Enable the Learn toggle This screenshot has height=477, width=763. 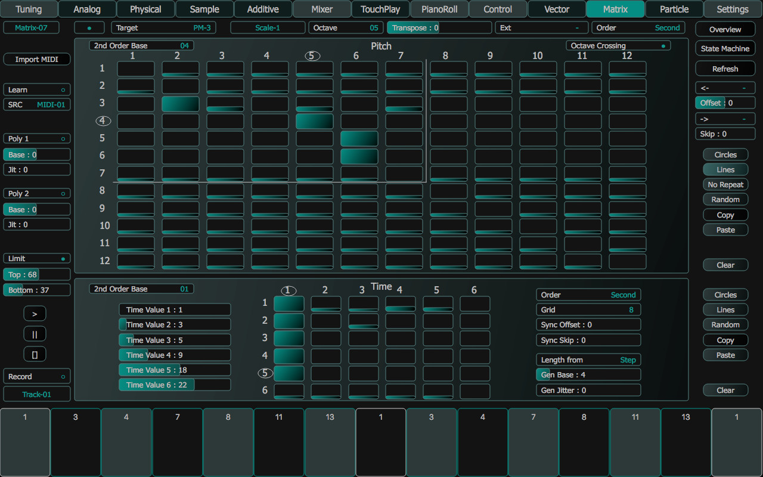(36, 89)
